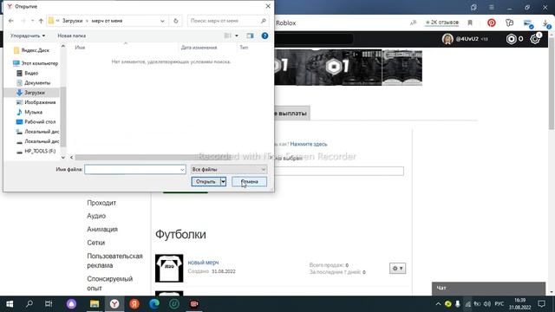The image size is (555, 312).
Task: Open Аудио category in Roblox sidebar
Action: click(x=96, y=216)
